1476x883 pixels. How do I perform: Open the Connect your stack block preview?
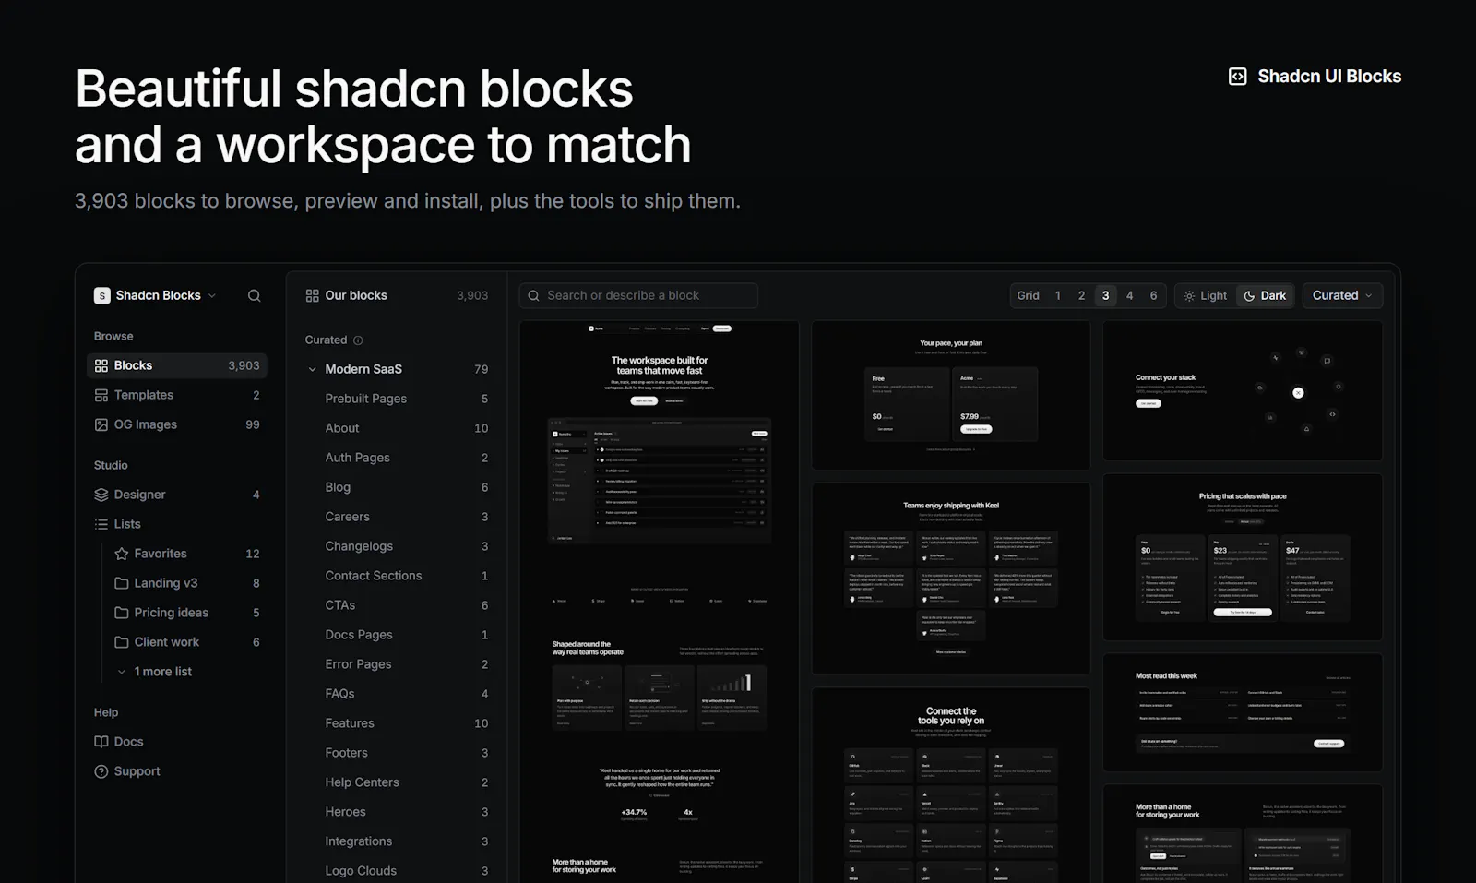pyautogui.click(x=1243, y=391)
